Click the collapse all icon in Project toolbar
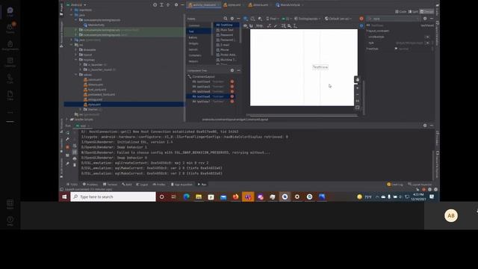 coord(168,5)
